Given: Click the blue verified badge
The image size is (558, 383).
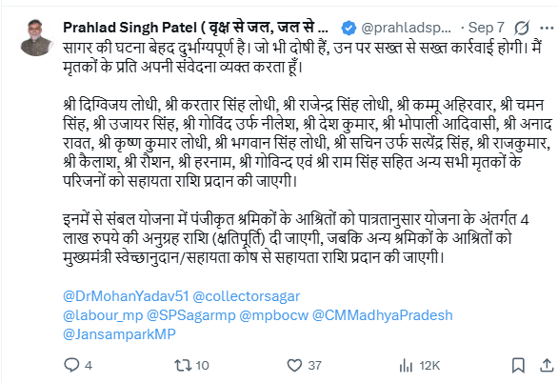Looking at the screenshot, I should tap(349, 29).
